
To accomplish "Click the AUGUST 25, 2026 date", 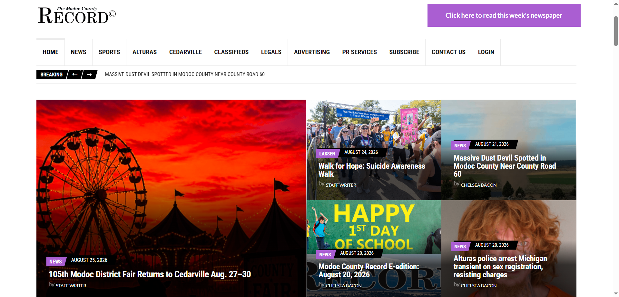I will (x=89, y=260).
